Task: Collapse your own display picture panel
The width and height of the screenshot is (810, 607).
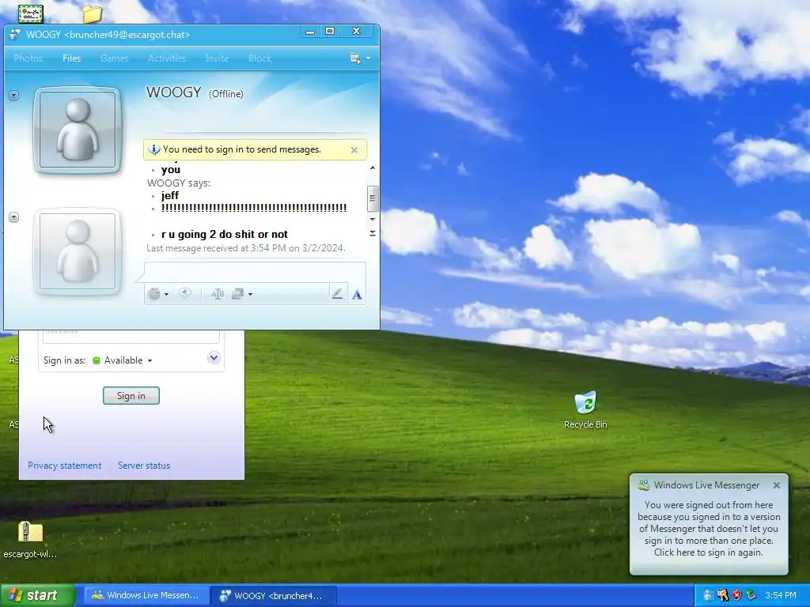Action: tap(14, 217)
